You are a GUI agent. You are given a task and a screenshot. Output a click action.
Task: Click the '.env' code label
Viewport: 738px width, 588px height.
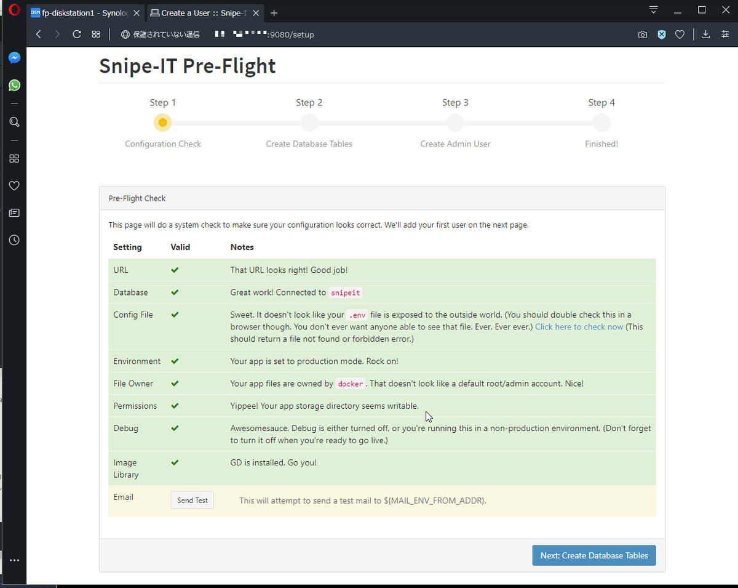click(x=357, y=315)
